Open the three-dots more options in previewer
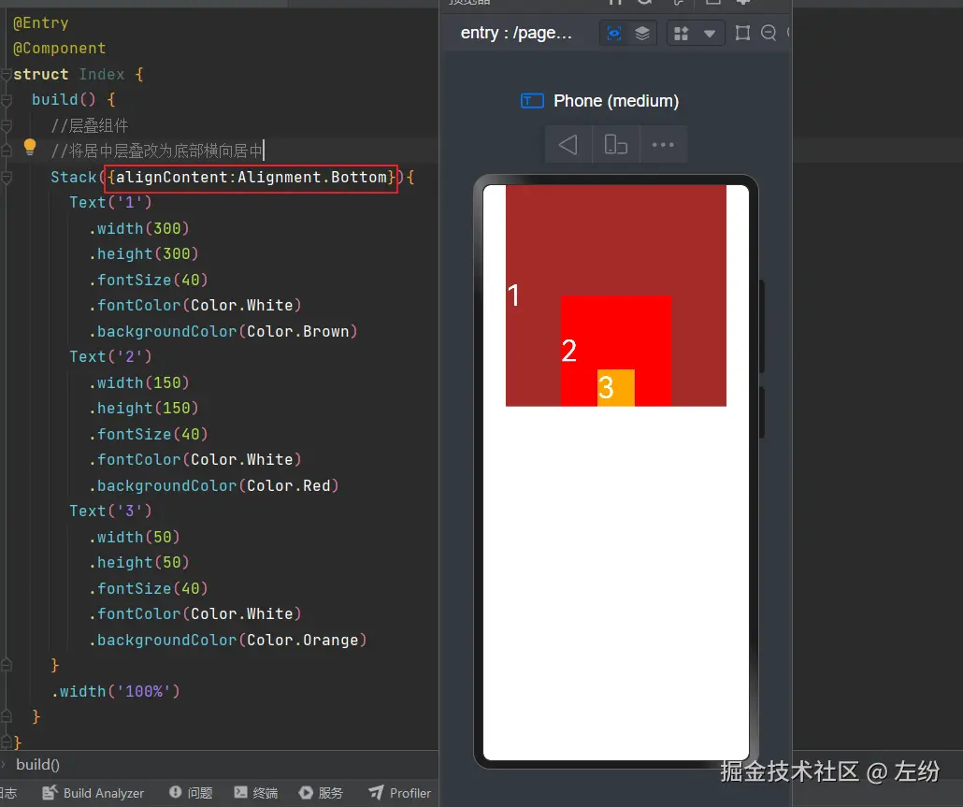Screen dimensions: 963x807 tap(663, 145)
